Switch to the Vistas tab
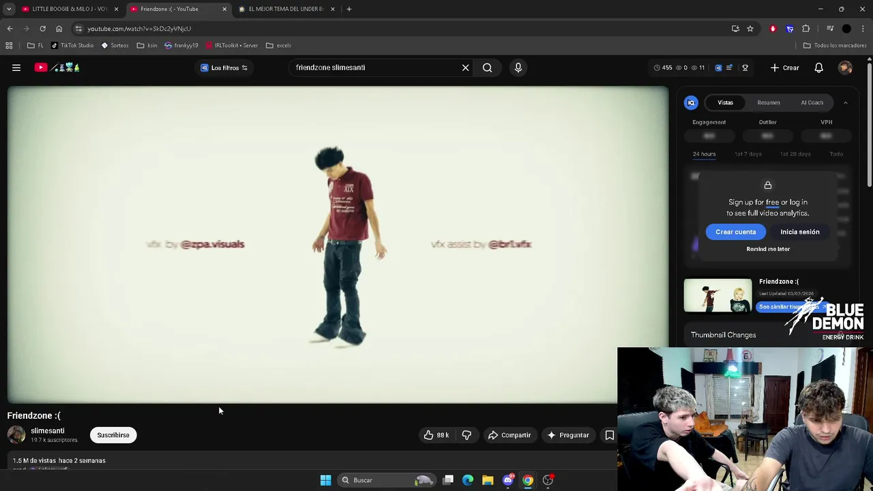The height and width of the screenshot is (491, 873). [725, 102]
